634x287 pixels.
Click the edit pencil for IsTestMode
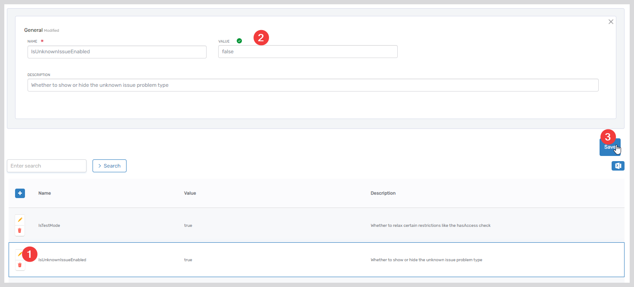click(x=20, y=220)
